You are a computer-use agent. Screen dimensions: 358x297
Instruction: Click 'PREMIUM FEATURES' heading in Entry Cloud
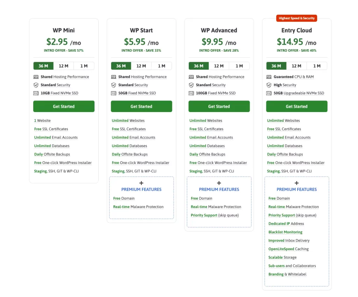296,190
